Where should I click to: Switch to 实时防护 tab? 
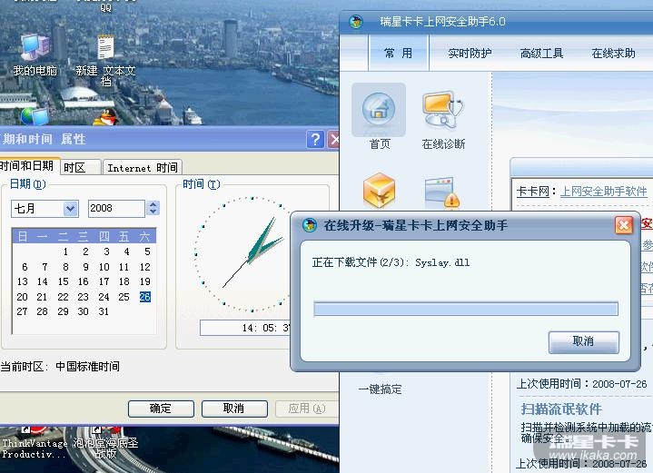pos(470,54)
